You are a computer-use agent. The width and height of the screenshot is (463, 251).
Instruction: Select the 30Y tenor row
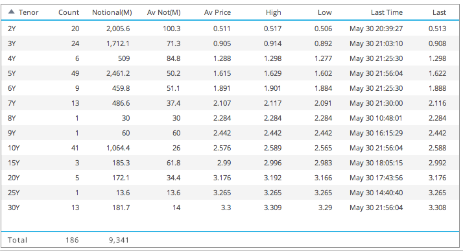(x=230, y=208)
